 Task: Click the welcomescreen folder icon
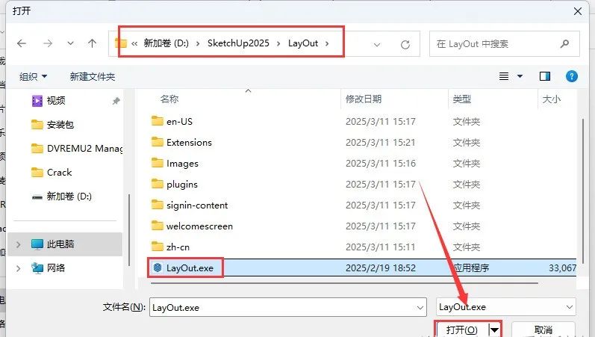[157, 226]
